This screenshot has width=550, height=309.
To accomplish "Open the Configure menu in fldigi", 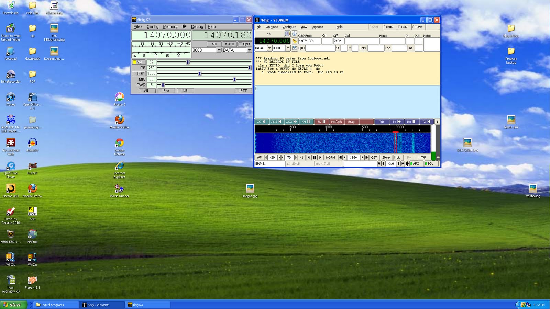I will point(289,27).
